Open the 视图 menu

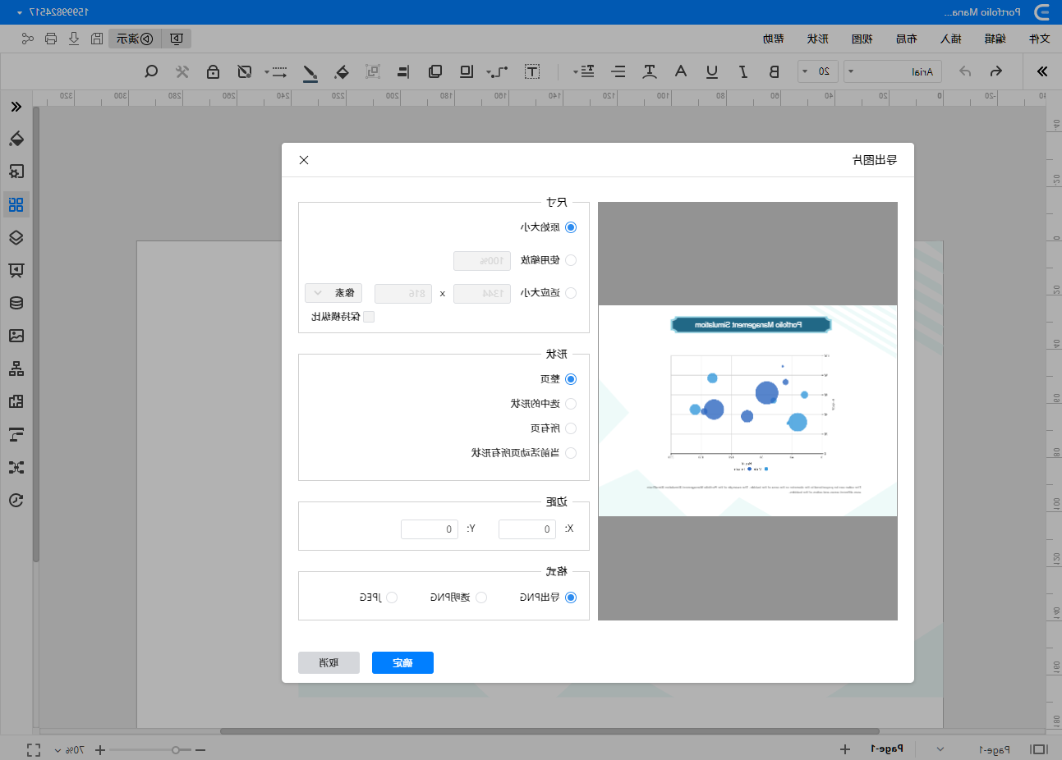click(862, 39)
